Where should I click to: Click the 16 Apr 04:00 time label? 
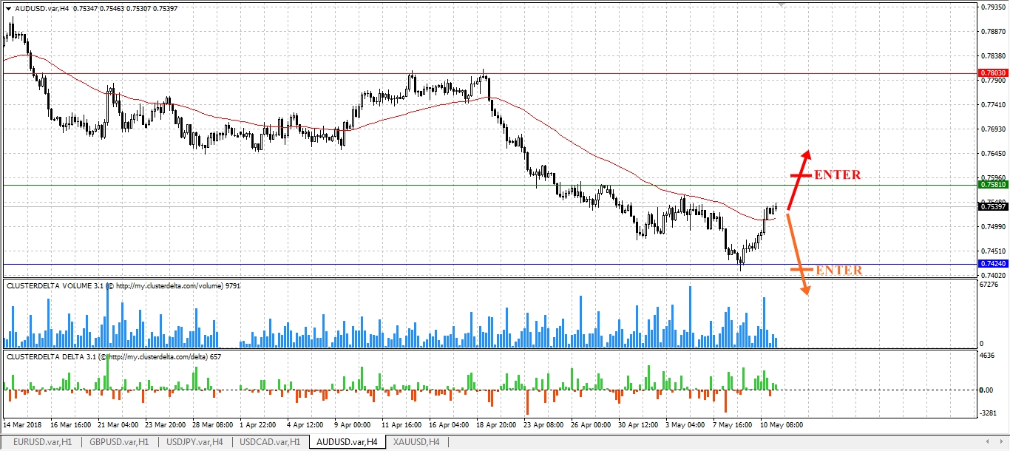click(450, 425)
